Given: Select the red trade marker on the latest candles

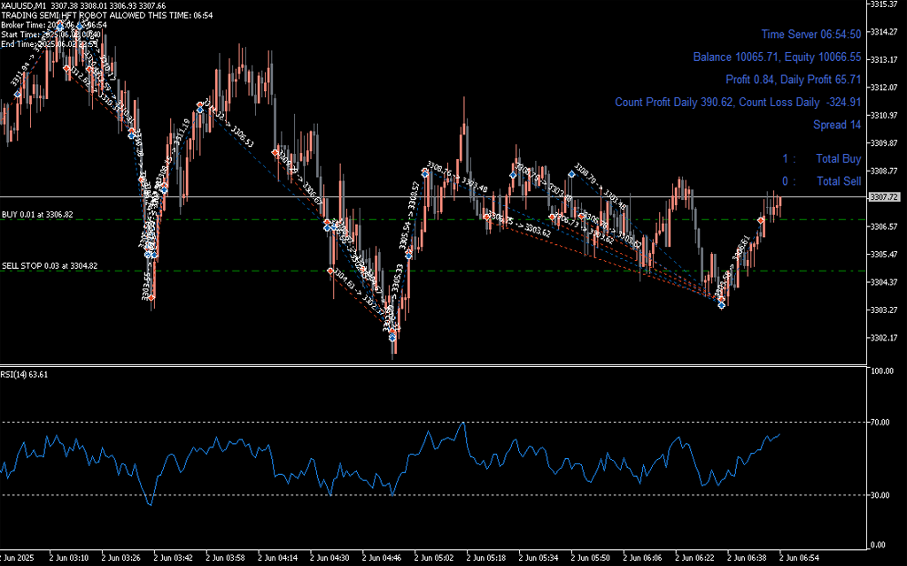Looking at the screenshot, I should (761, 219).
